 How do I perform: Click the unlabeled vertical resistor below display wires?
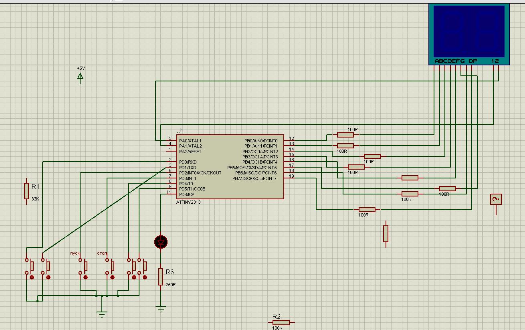[x=386, y=233]
